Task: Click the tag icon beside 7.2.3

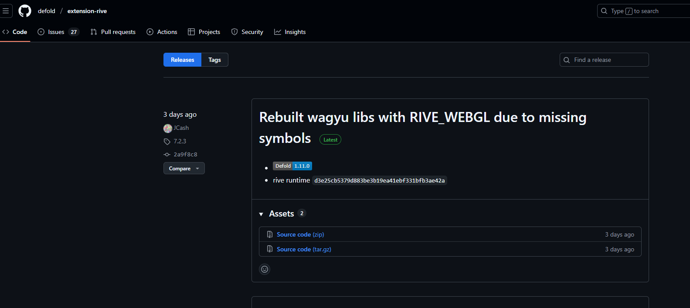Action: pos(167,142)
